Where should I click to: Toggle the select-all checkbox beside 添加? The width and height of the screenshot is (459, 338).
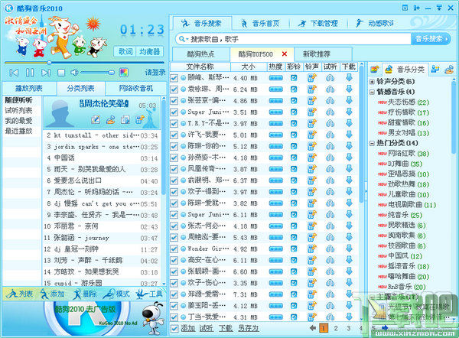pos(174,329)
